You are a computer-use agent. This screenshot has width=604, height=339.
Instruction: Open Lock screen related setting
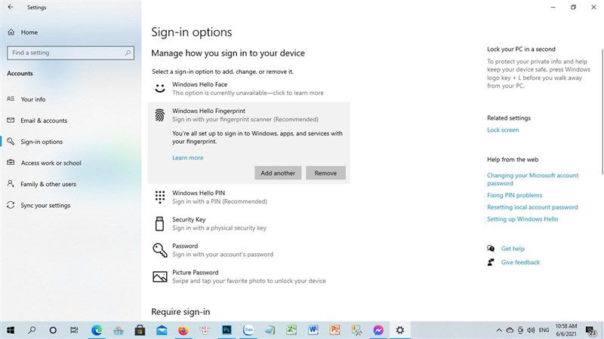tap(503, 130)
